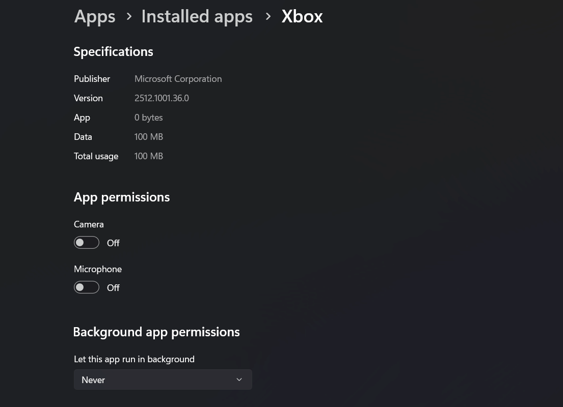Click the Microsoft Corporation publisher text
This screenshot has width=563, height=407.
[178, 79]
